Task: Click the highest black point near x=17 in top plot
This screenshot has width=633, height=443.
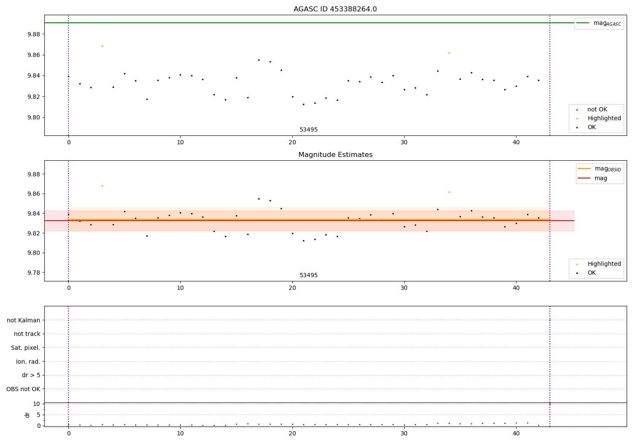Action: (x=259, y=60)
